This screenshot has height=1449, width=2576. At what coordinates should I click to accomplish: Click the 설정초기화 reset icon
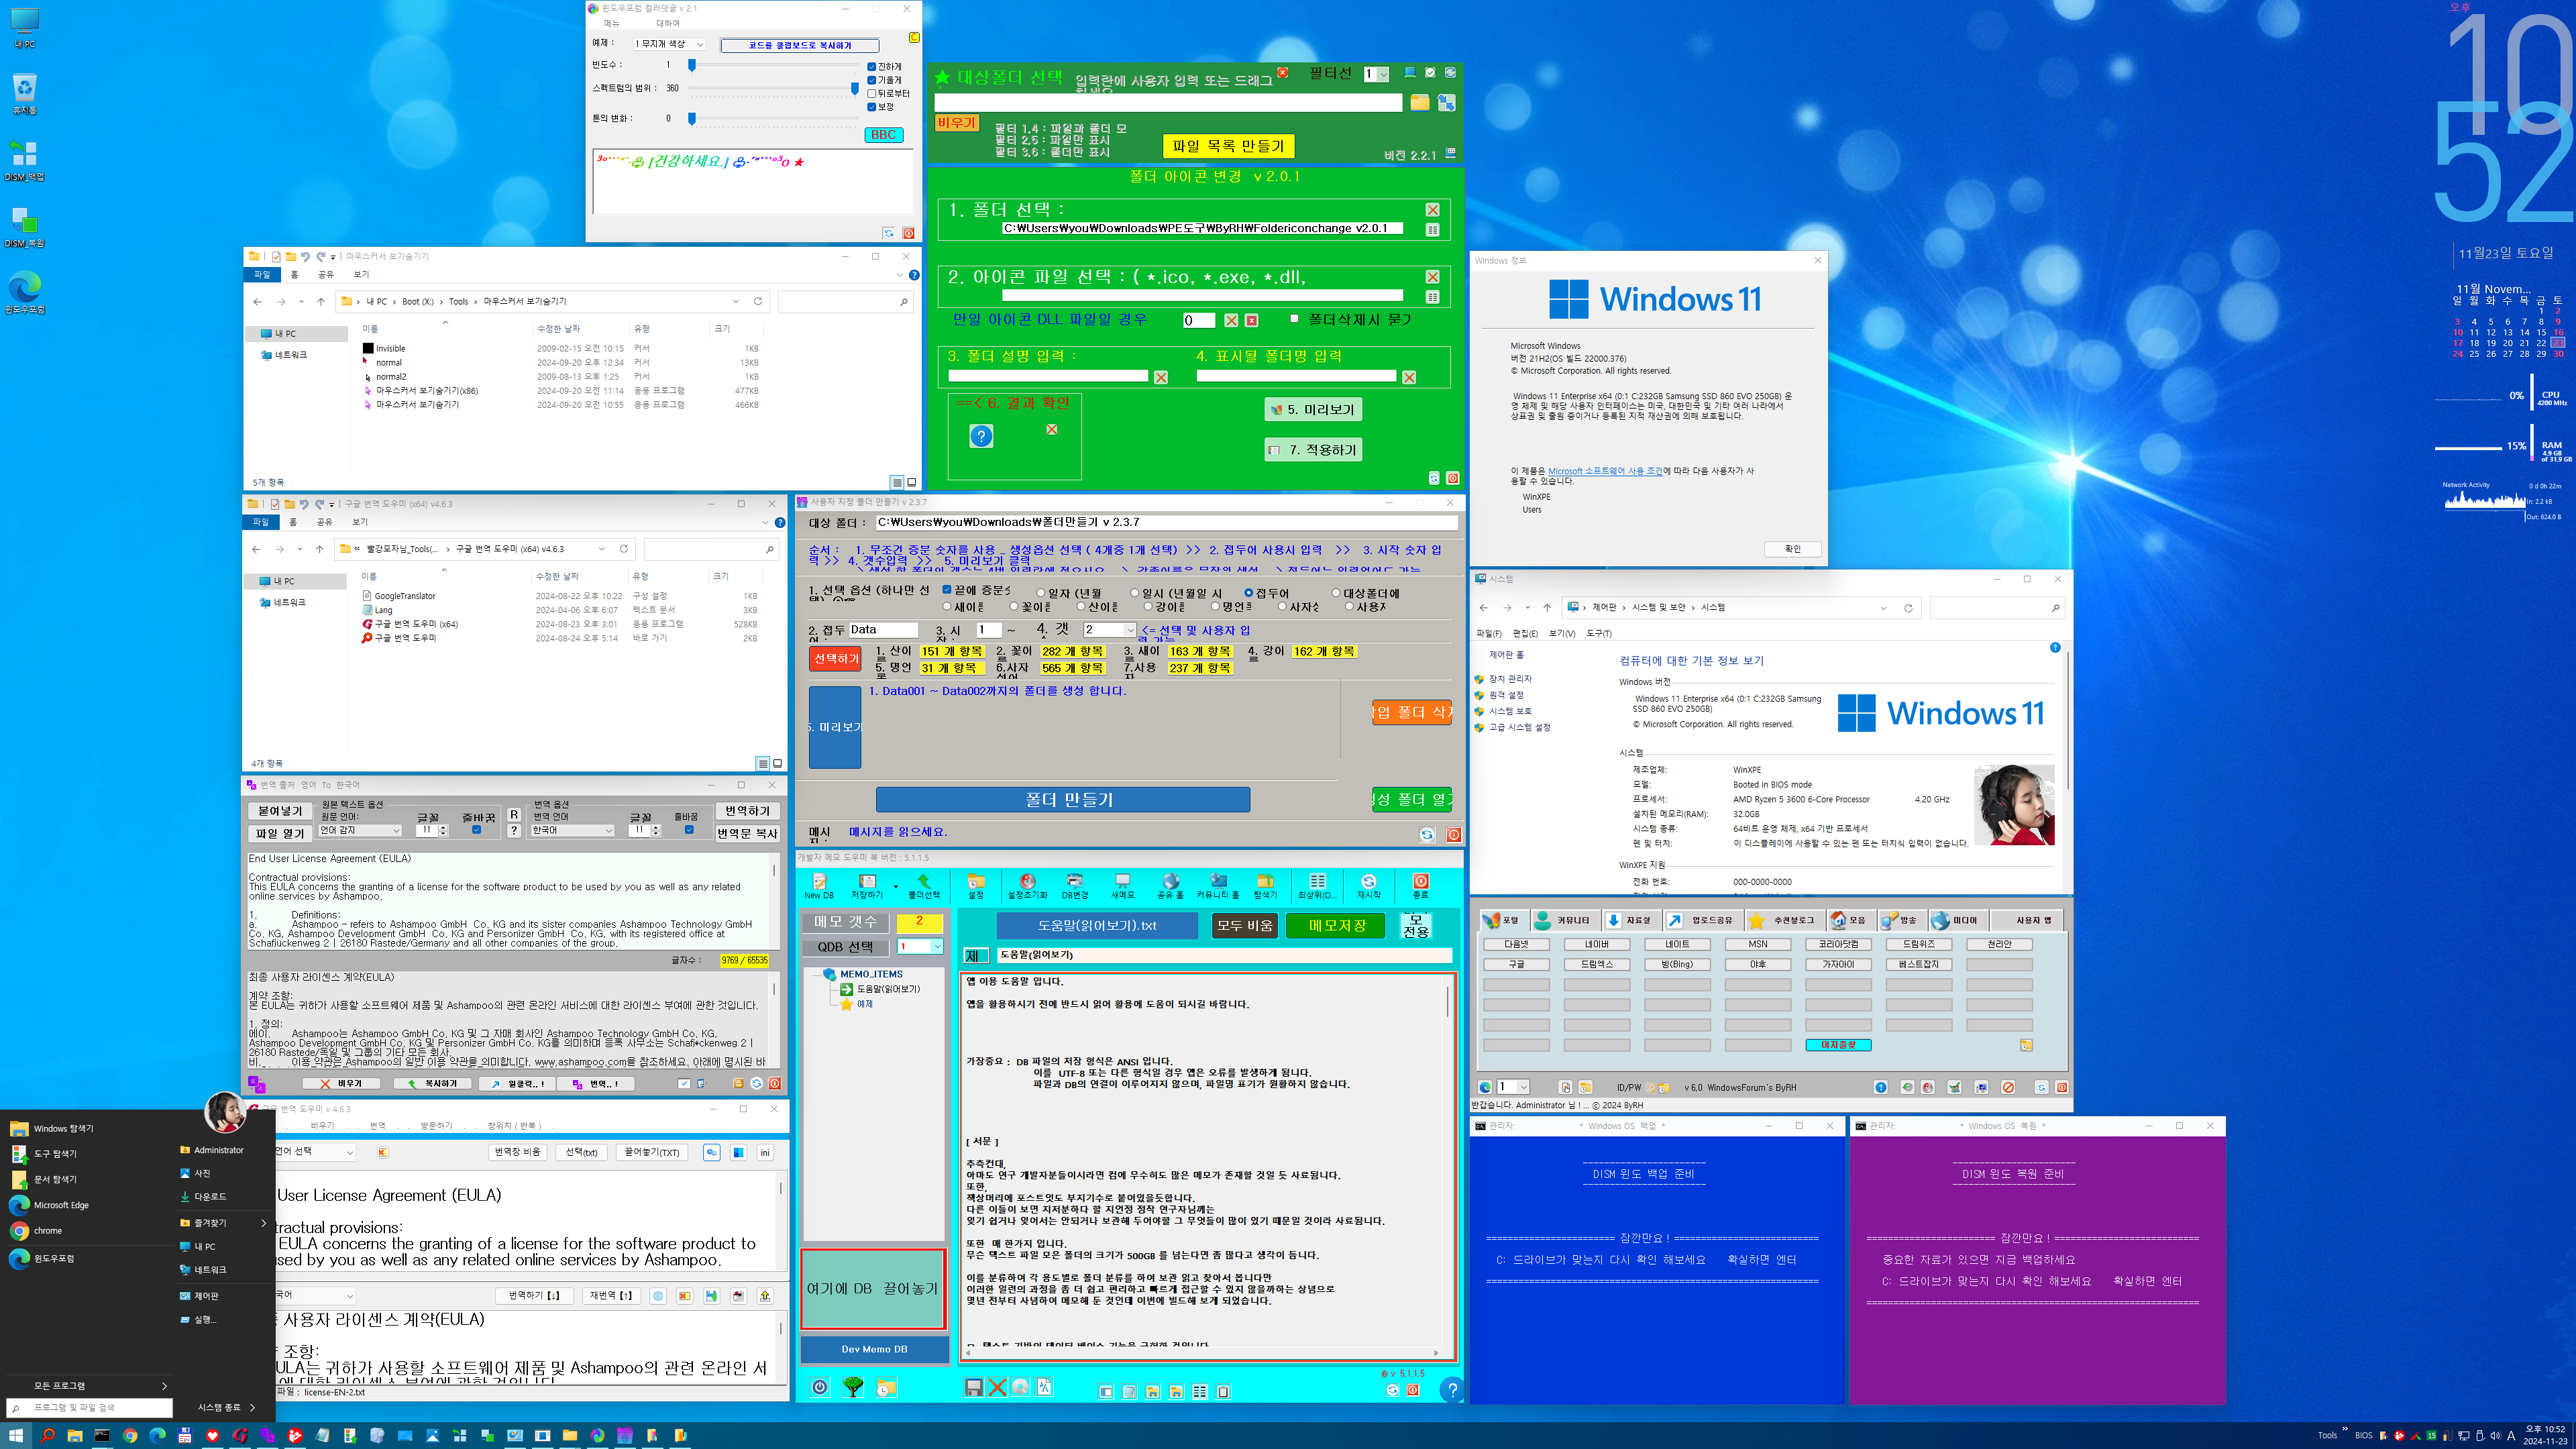pyautogui.click(x=1027, y=885)
